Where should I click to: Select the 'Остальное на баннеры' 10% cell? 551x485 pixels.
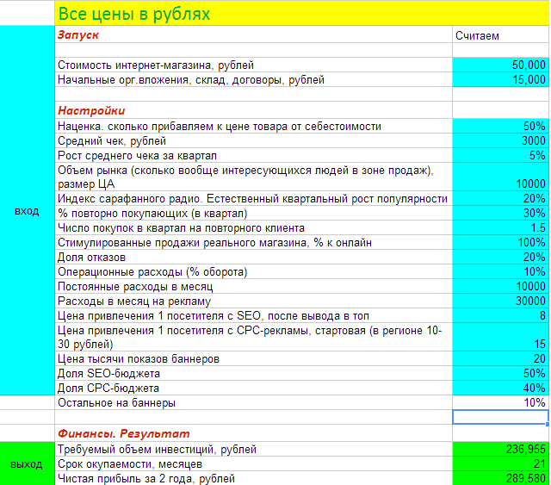pos(500,402)
